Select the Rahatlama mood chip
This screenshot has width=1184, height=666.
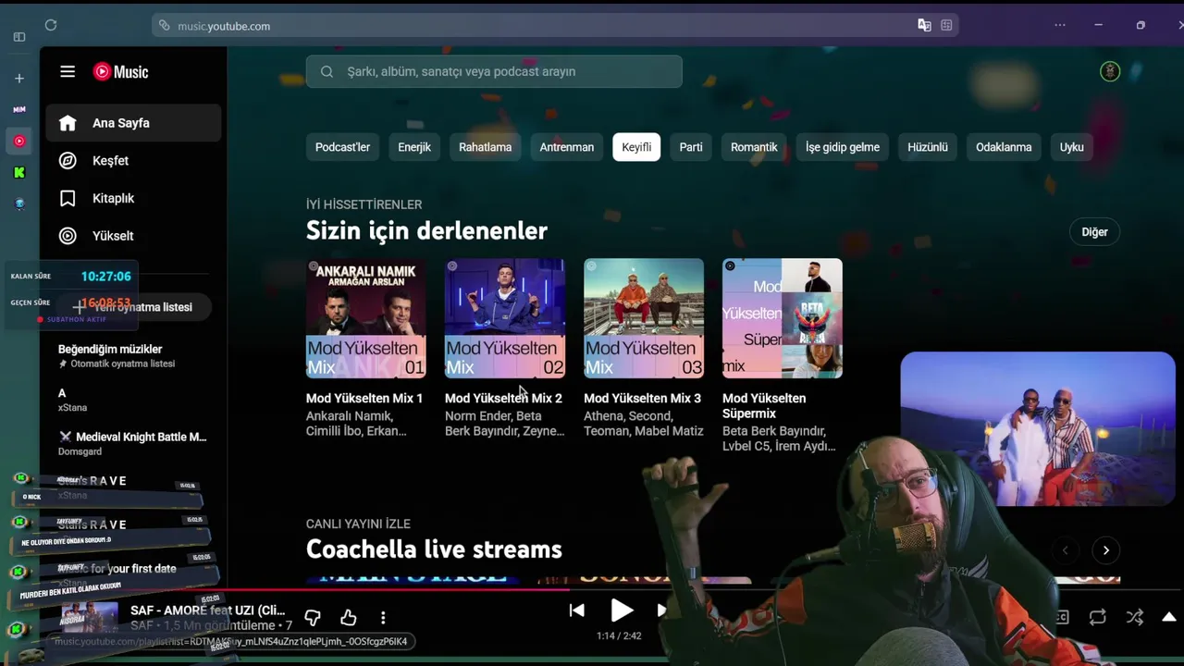click(x=486, y=147)
